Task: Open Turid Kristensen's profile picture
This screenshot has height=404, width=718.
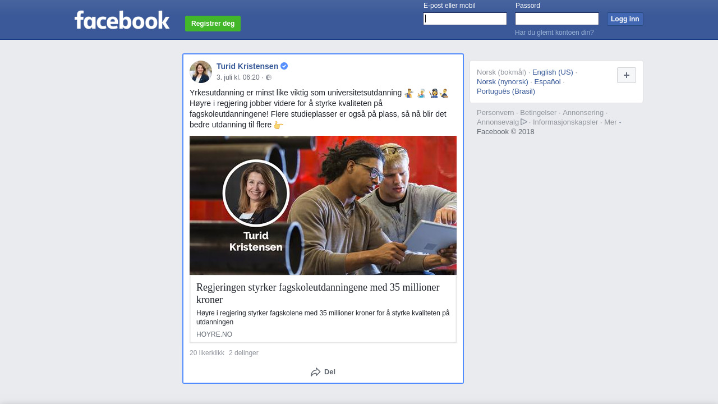Action: pos(201,72)
